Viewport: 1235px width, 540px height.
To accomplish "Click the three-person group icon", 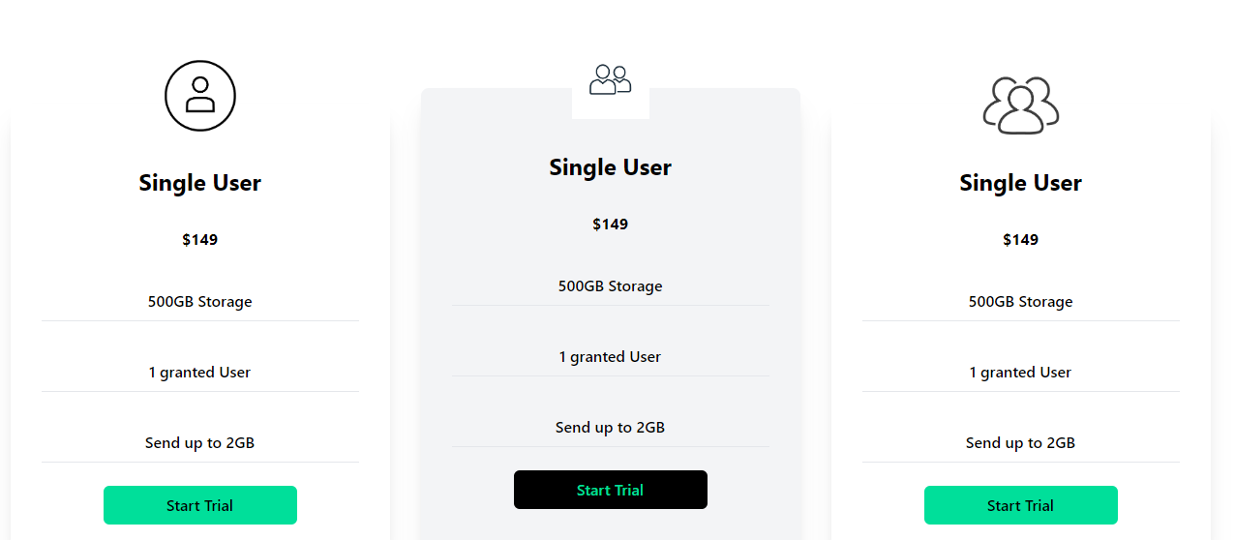I will point(1020,105).
